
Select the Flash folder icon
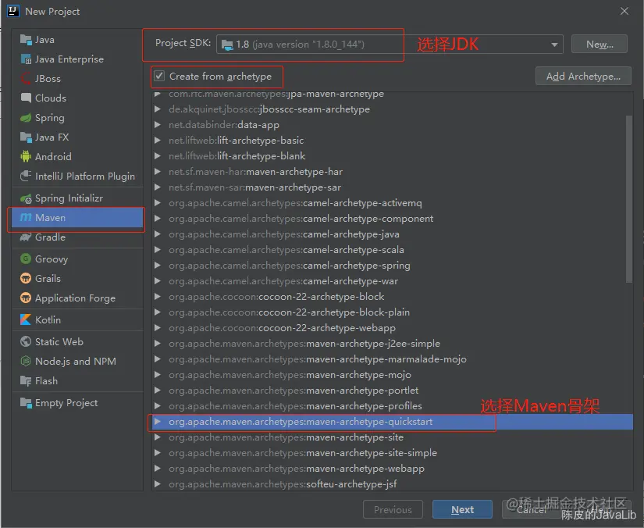26,381
